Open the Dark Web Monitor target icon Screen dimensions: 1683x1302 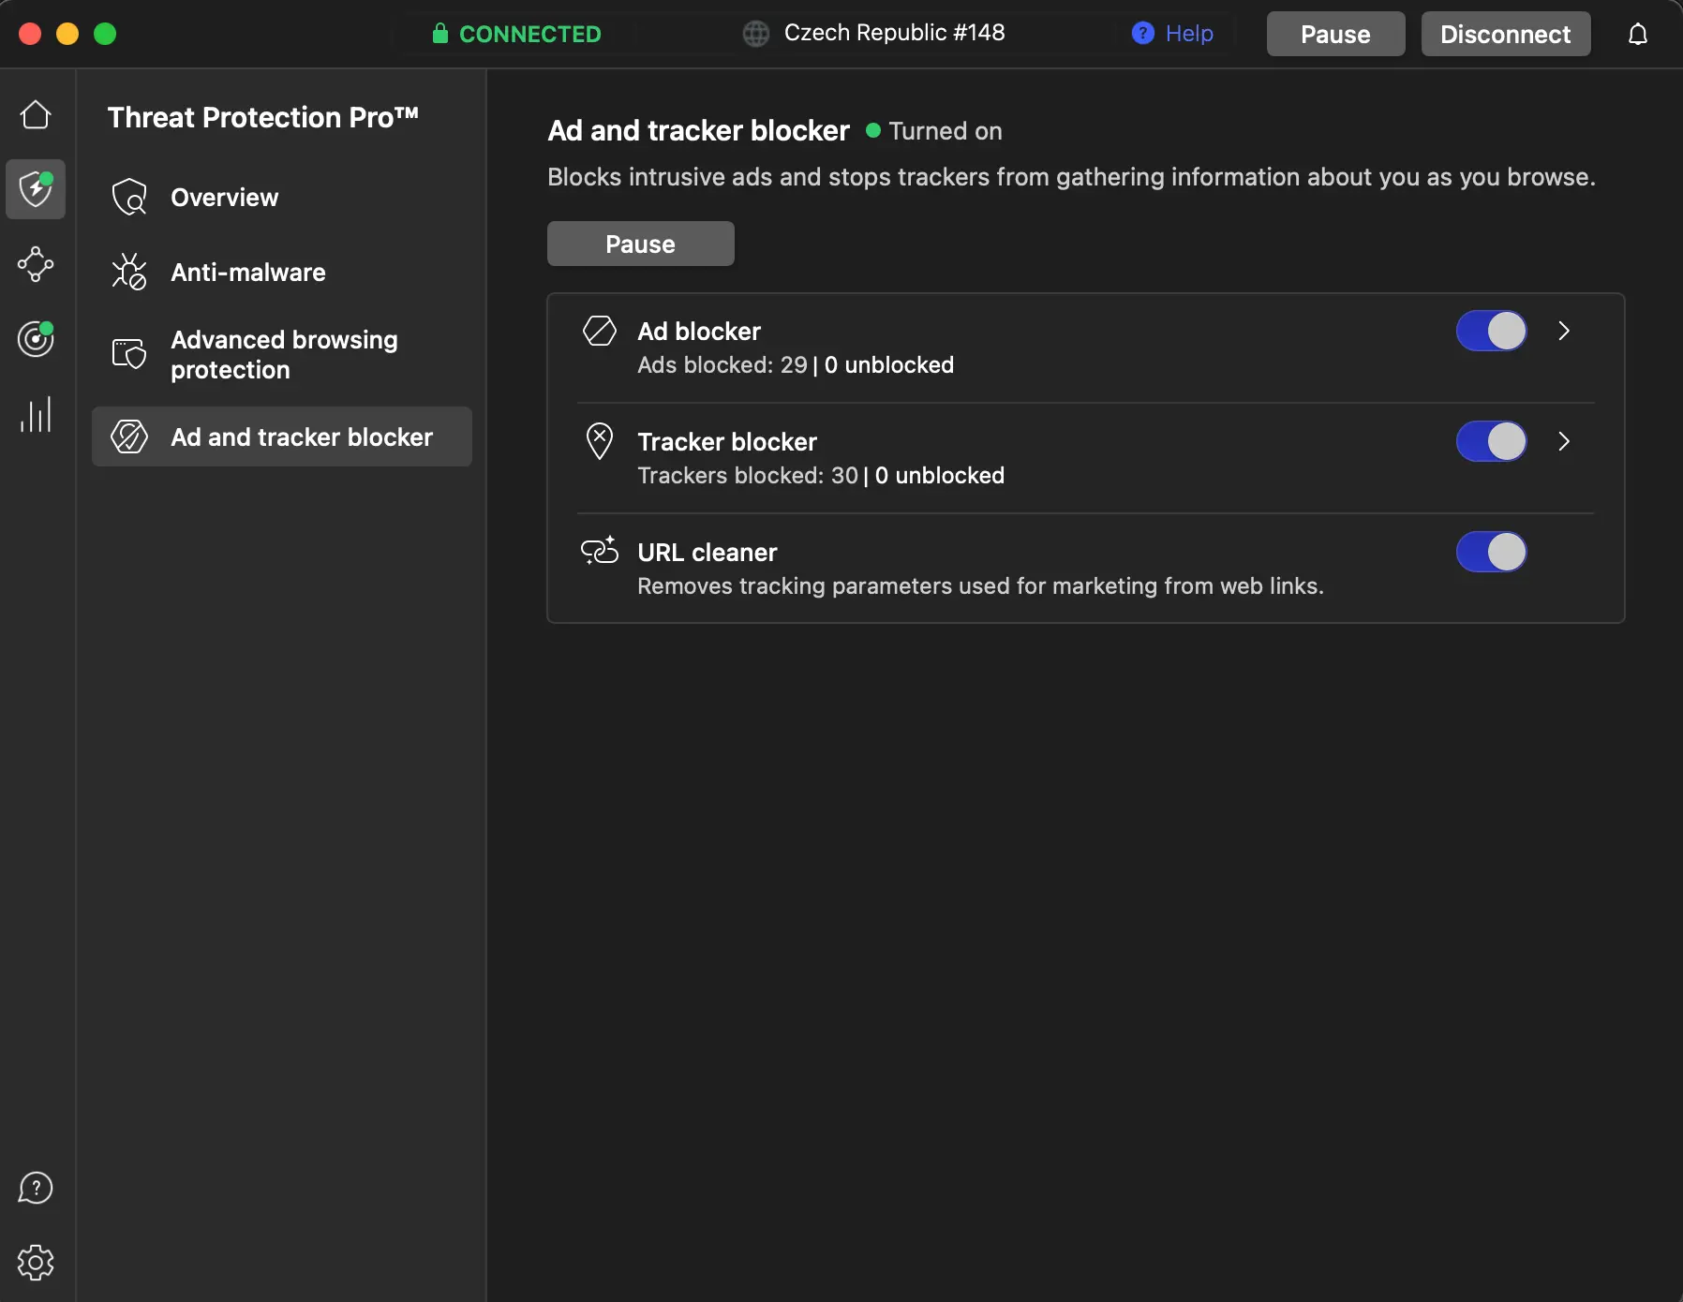click(36, 339)
